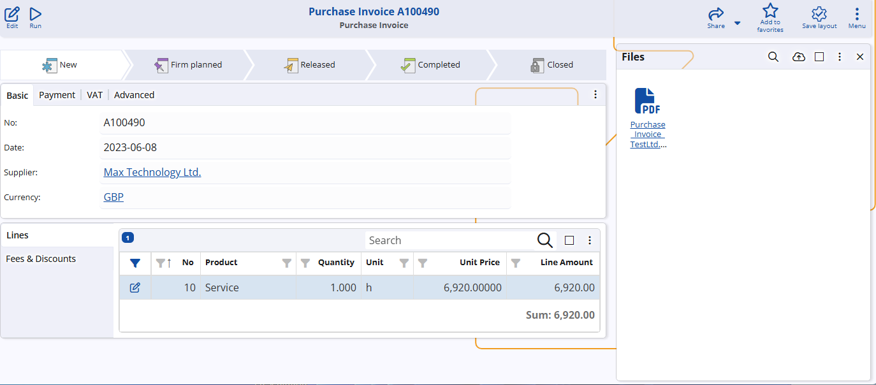The image size is (876, 385).
Task: Click the search icon in Files panel
Action: tap(773, 57)
